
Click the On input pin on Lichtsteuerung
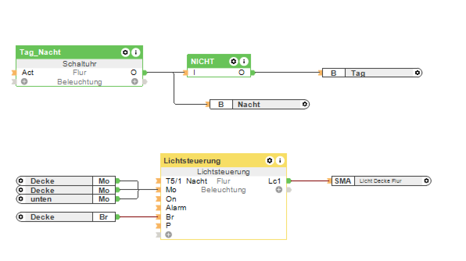click(x=158, y=198)
